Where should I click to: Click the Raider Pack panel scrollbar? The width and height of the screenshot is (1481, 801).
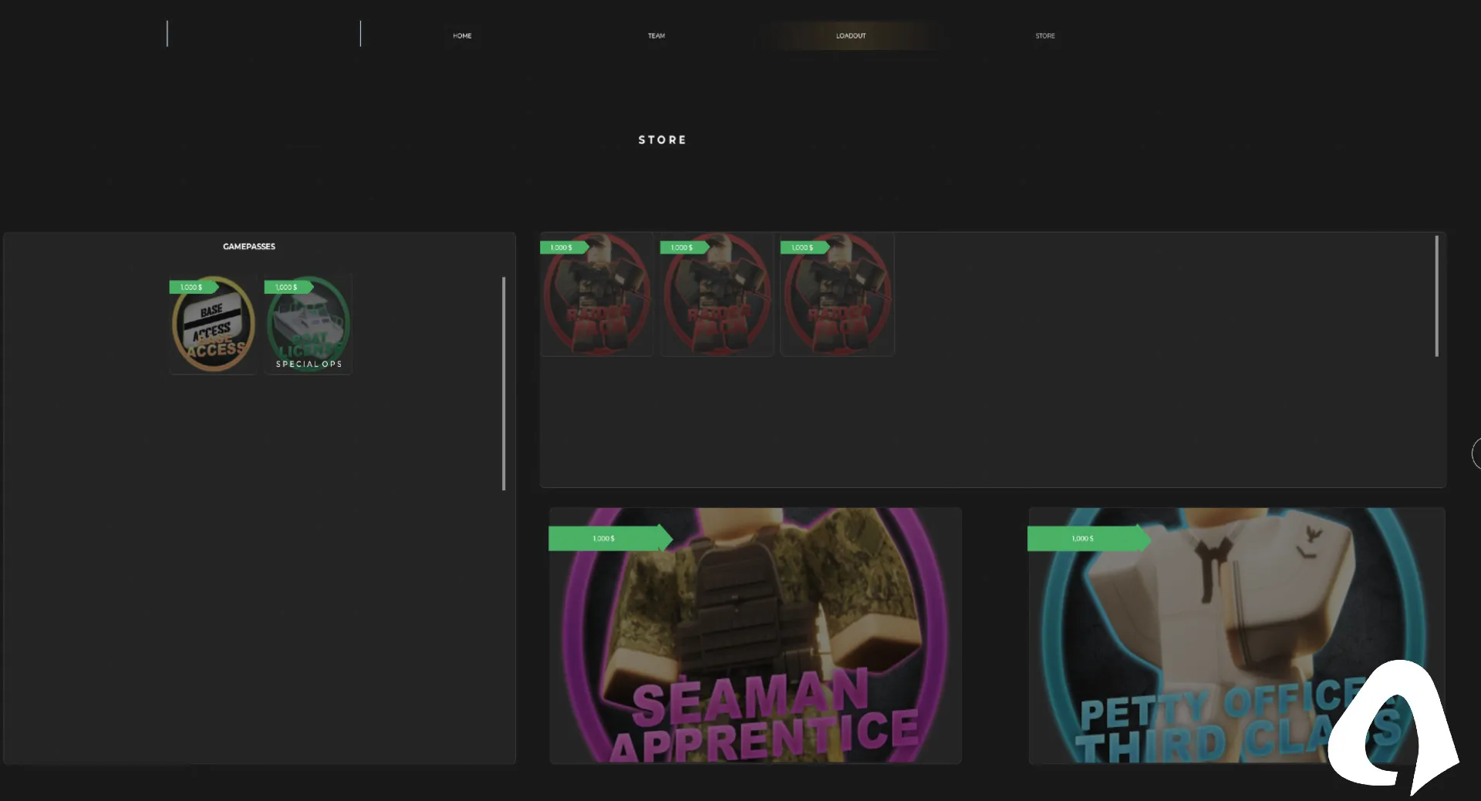1436,296
